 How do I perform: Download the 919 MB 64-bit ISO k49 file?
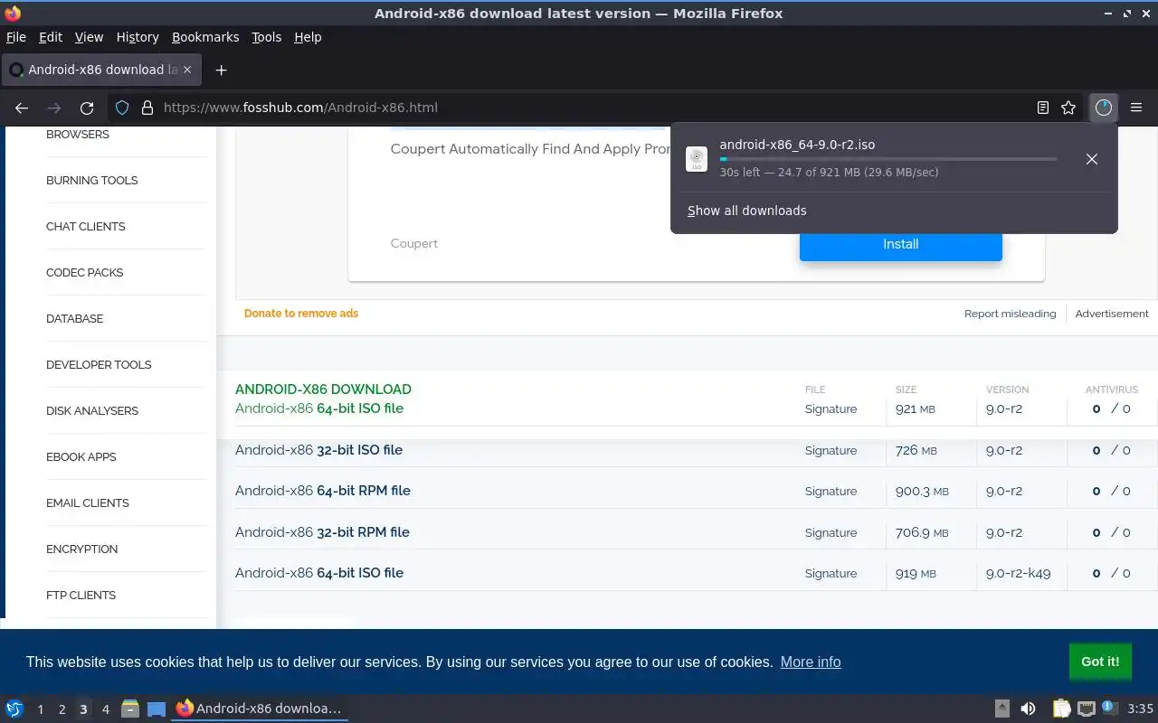pyautogui.click(x=319, y=573)
